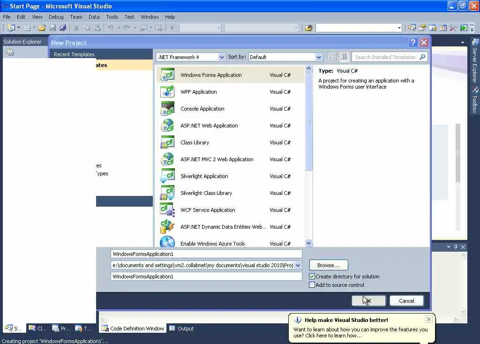Click the Cancel button
This screenshot has width=480, height=344.
[406, 300]
